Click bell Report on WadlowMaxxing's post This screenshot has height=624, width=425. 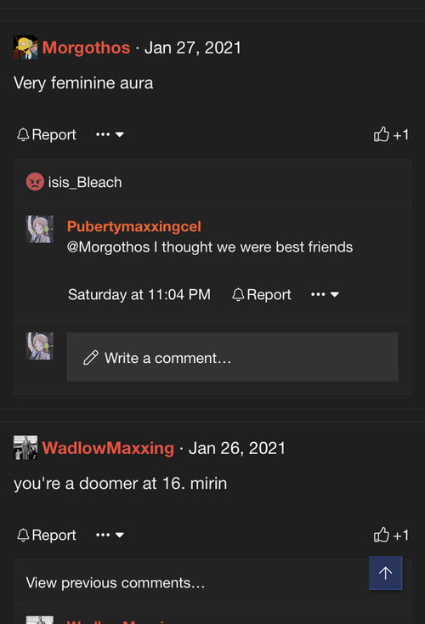point(47,535)
